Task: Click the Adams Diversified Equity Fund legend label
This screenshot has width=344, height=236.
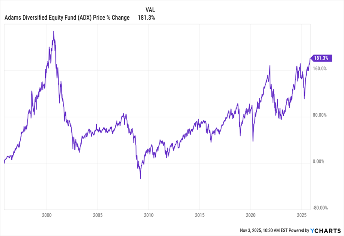Action: coord(67,18)
